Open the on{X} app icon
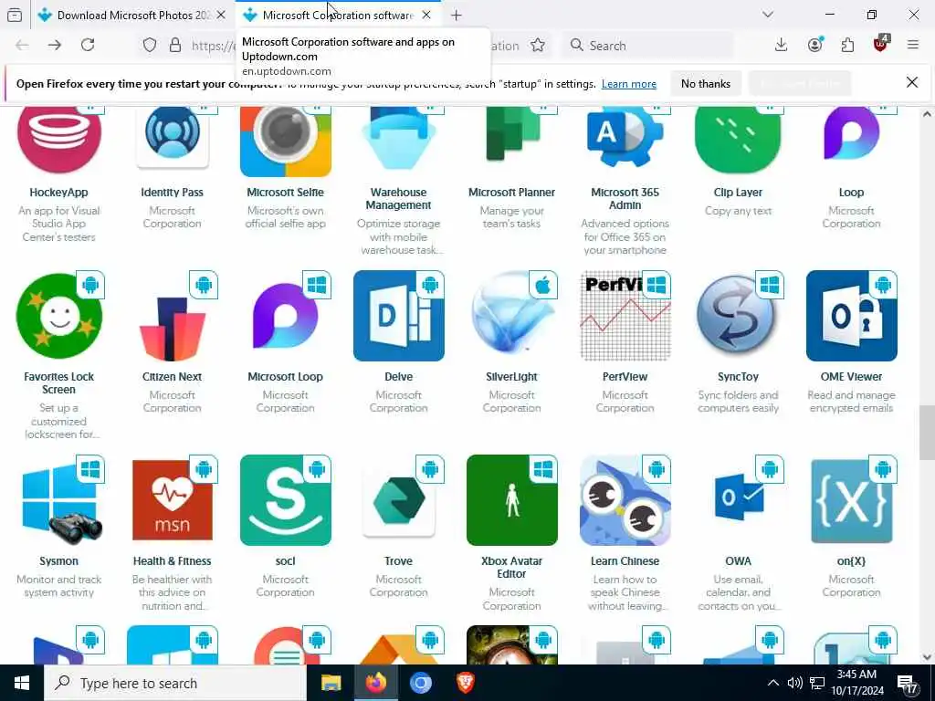Screen dimensions: 935x701 pyautogui.click(x=852, y=500)
